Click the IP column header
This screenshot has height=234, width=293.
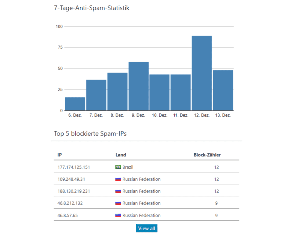(59, 155)
